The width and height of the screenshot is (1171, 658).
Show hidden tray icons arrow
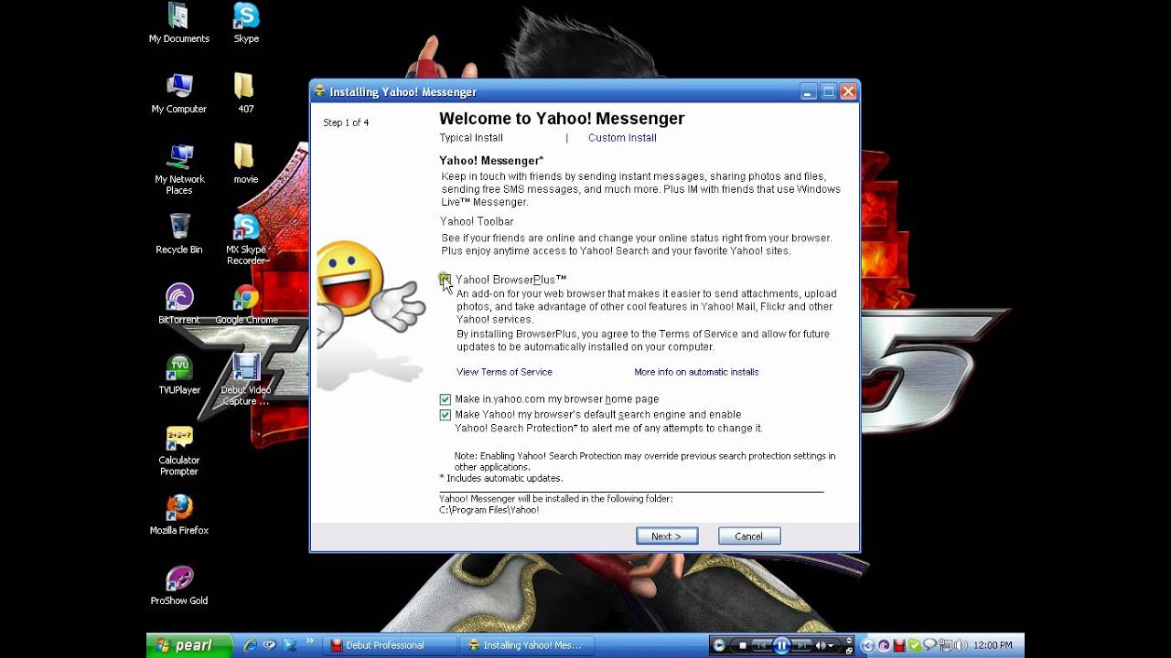(867, 645)
